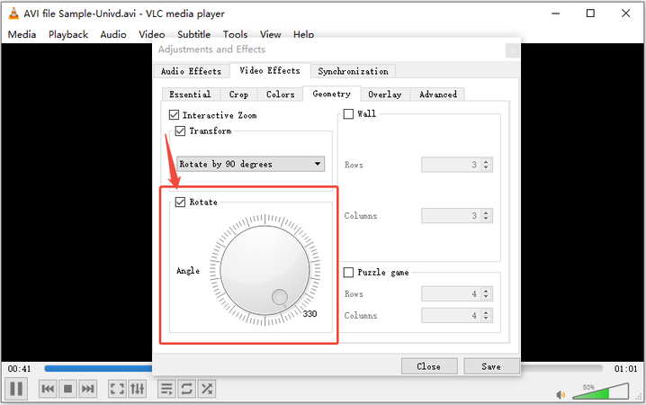Click the video seek progress bar

[x=323, y=368]
